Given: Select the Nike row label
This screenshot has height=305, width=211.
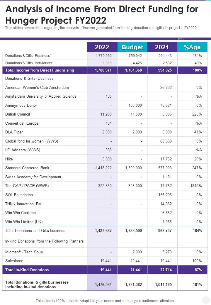Looking at the screenshot, I should (x=9, y=159).
